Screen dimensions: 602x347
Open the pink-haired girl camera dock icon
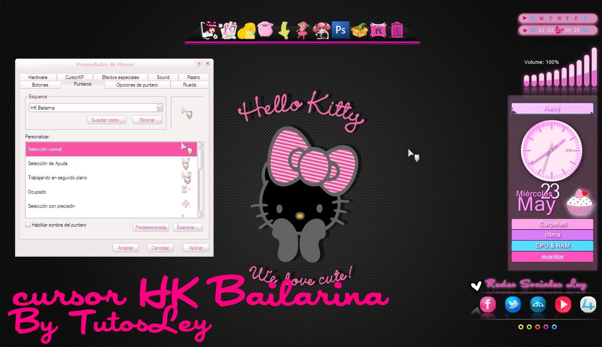[x=322, y=30]
